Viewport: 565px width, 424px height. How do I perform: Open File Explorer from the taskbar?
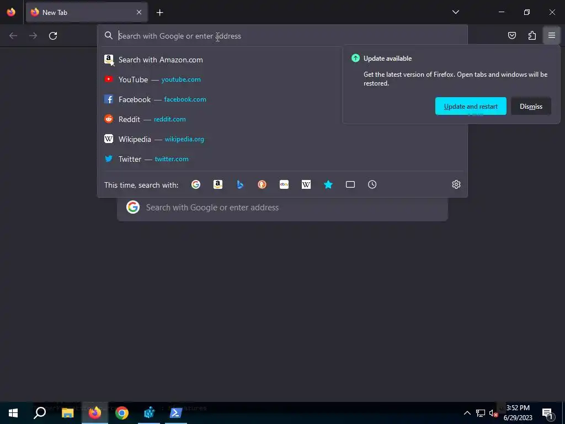(67, 413)
